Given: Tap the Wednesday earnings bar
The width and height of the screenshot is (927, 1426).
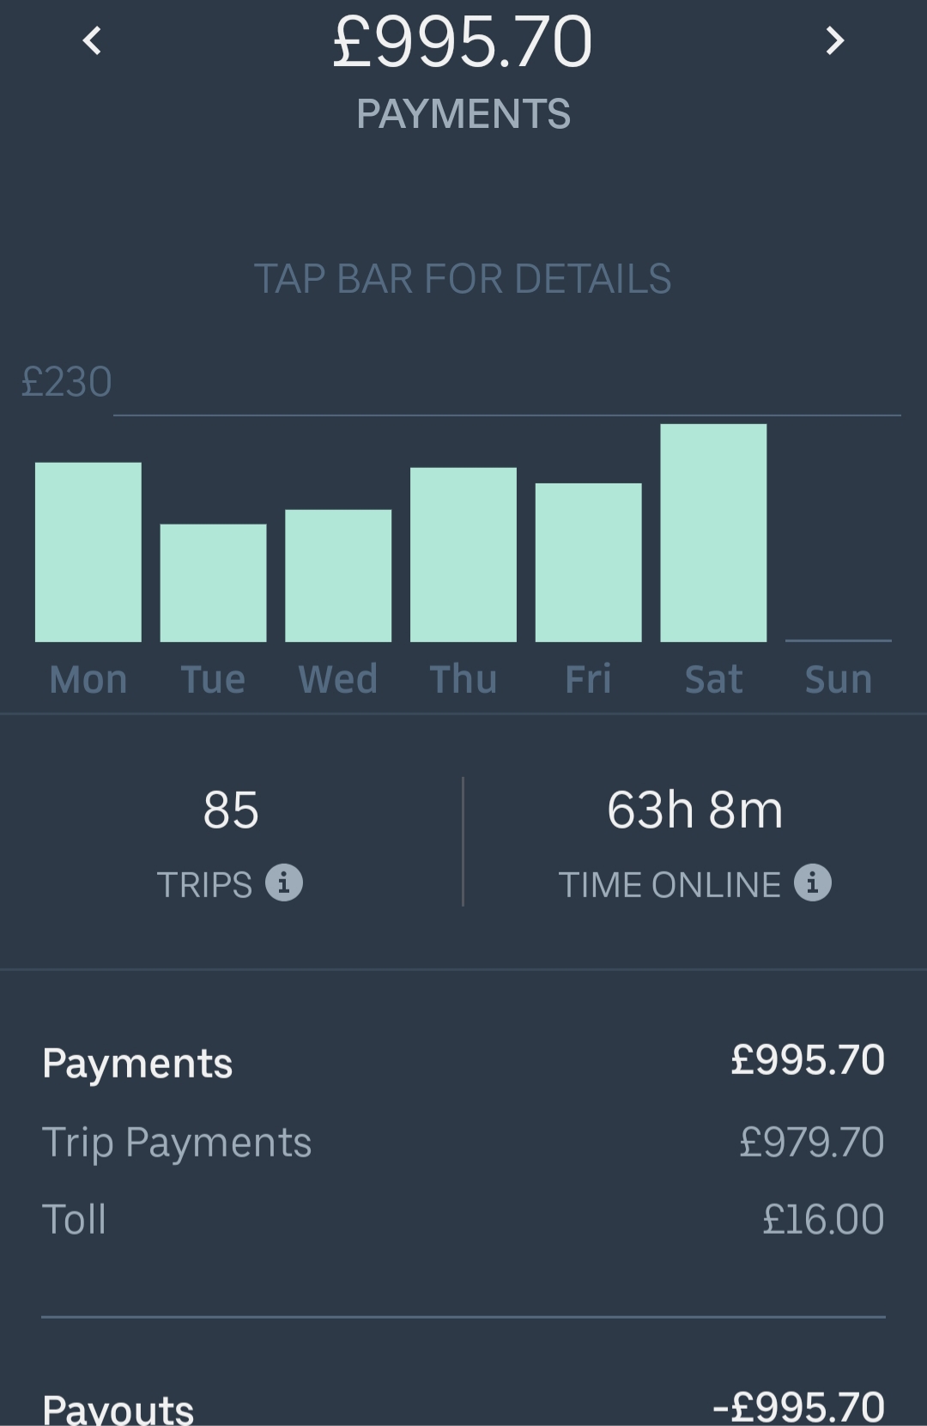Looking at the screenshot, I should pos(338,575).
